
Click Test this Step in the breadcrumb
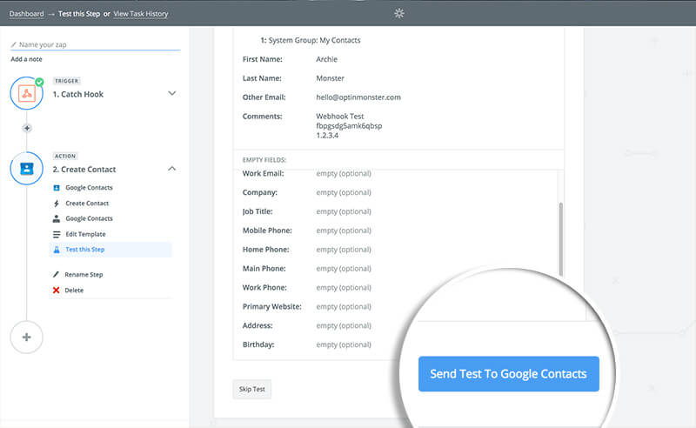coord(79,14)
